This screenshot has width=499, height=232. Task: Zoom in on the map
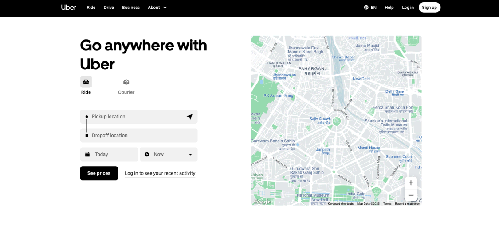click(411, 183)
